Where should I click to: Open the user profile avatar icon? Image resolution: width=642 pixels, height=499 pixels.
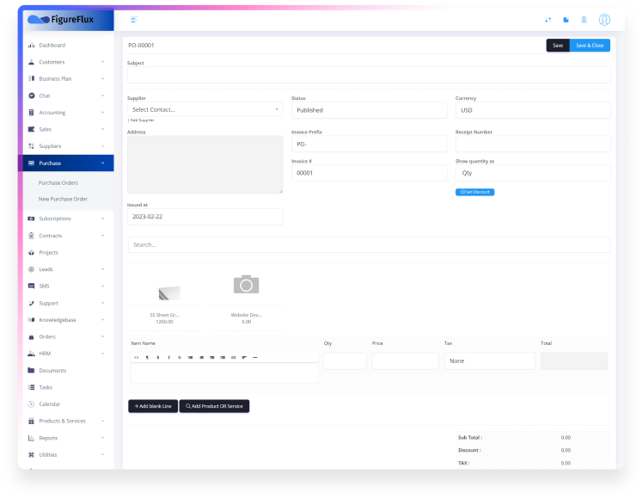coord(604,19)
